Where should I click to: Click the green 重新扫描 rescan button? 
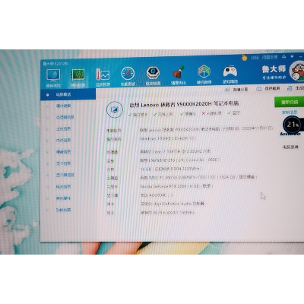tap(290, 102)
